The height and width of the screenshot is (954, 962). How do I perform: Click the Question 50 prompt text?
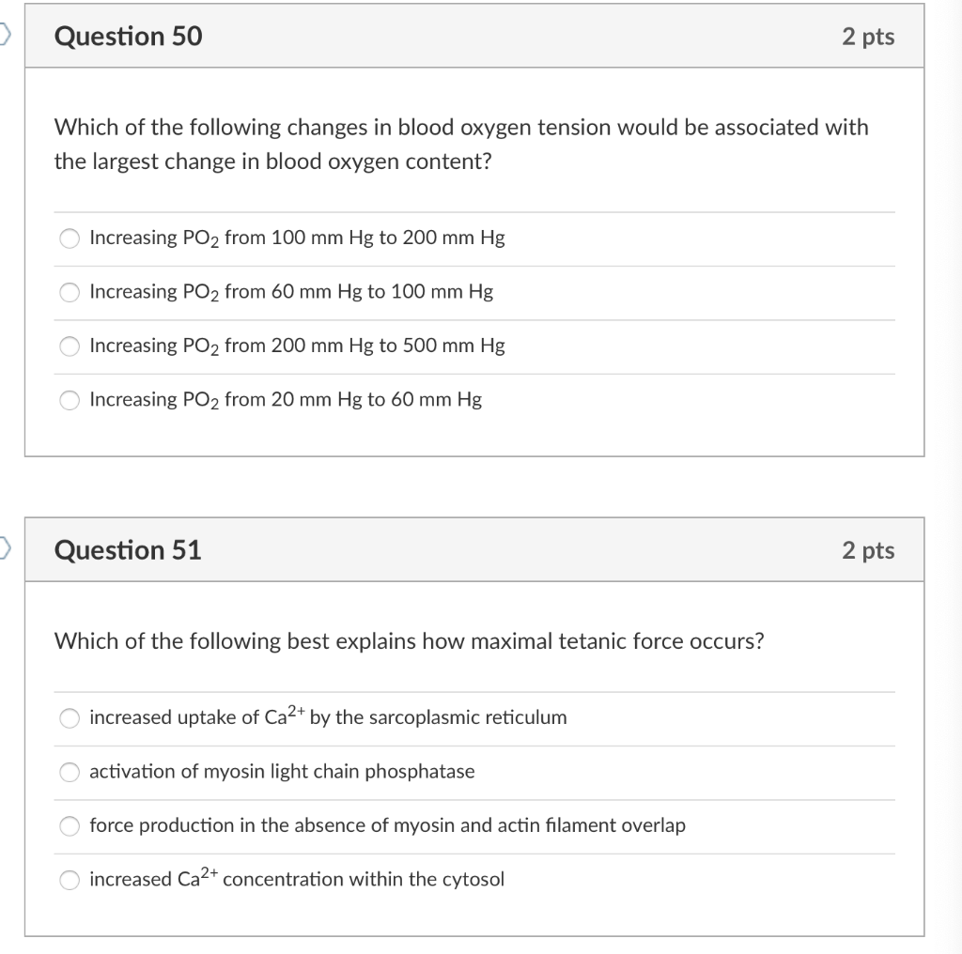coord(461,144)
